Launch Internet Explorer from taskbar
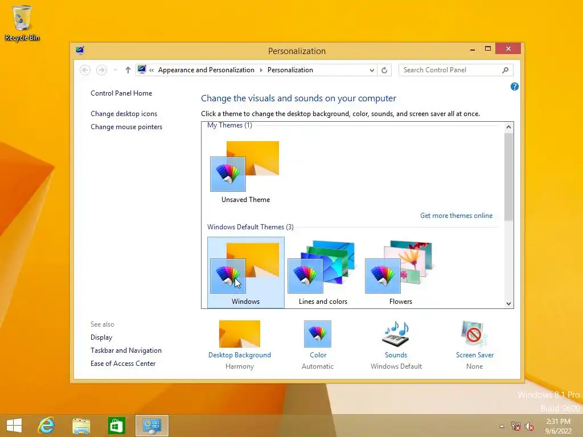The image size is (583, 437). [x=47, y=426]
